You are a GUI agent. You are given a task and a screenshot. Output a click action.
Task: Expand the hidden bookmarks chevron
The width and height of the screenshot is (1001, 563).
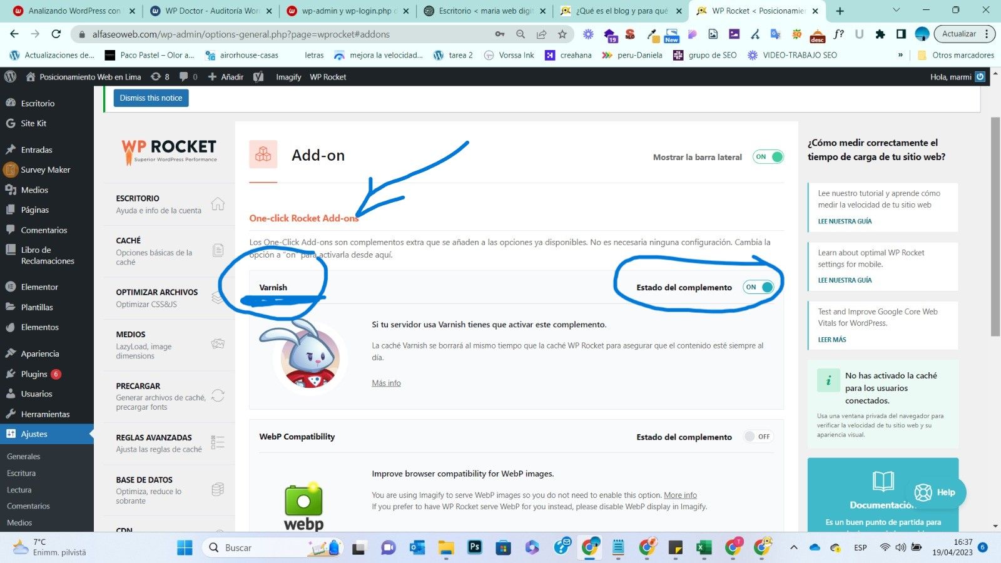900,55
